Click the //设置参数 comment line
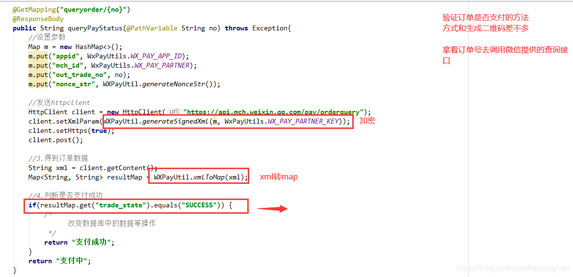 click(x=47, y=37)
